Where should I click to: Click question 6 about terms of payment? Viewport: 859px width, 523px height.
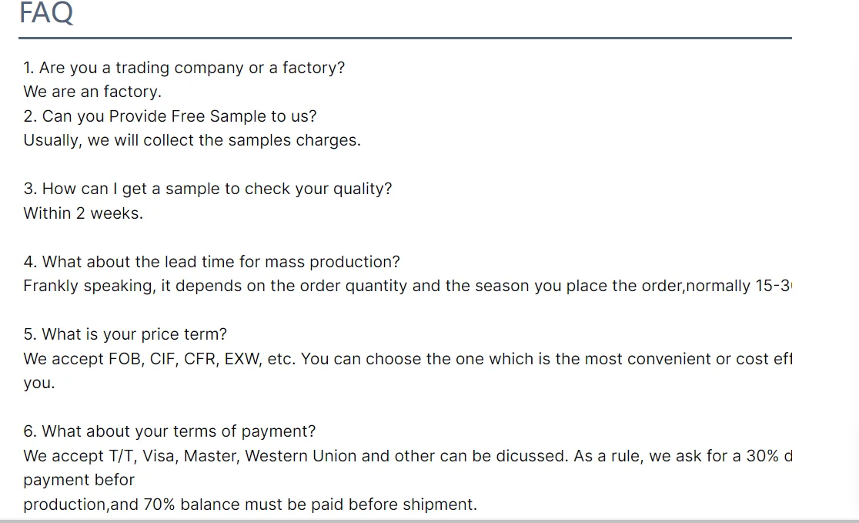[169, 431]
